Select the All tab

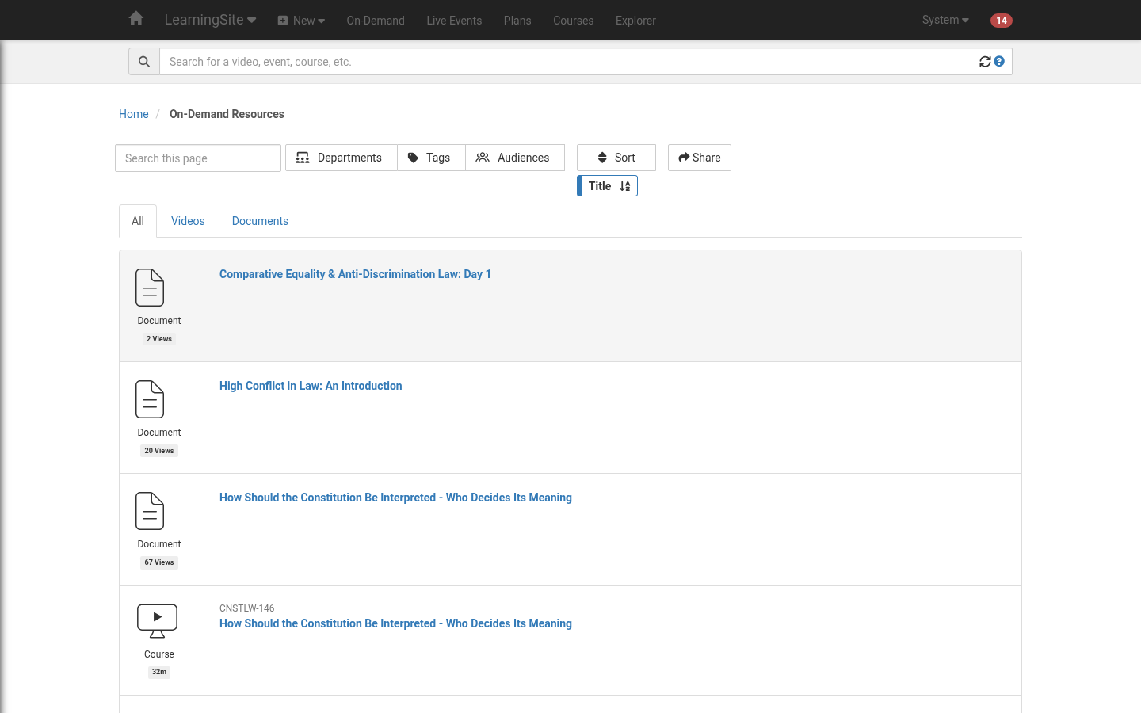point(138,221)
